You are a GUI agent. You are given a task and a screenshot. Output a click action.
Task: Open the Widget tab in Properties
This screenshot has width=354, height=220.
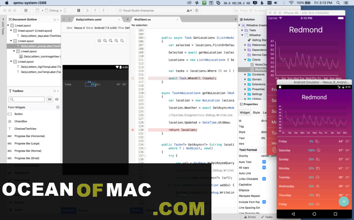point(245,112)
